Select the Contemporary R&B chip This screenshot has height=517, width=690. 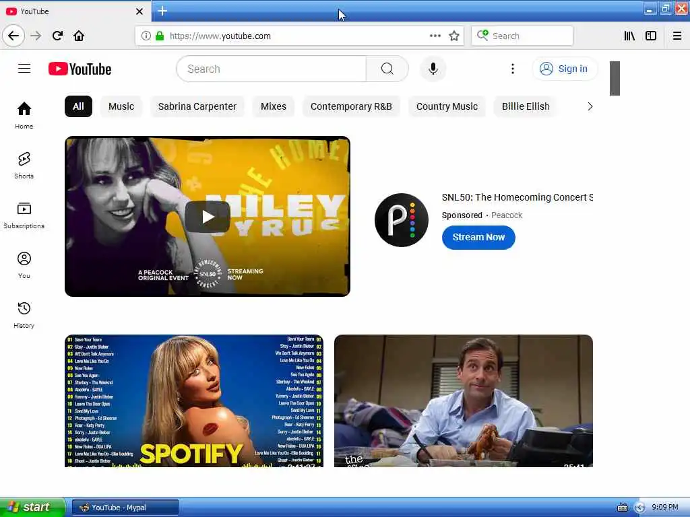coord(351,106)
